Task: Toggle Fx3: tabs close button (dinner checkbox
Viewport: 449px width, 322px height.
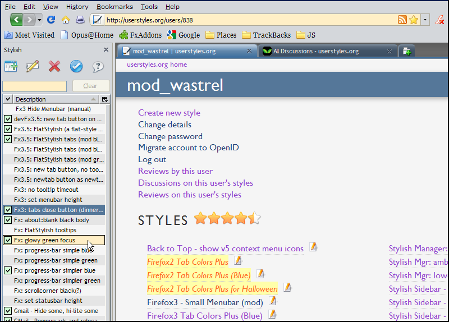Action: pyautogui.click(x=8, y=210)
